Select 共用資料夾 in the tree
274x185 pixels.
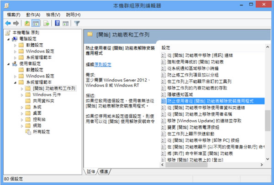point(43,101)
